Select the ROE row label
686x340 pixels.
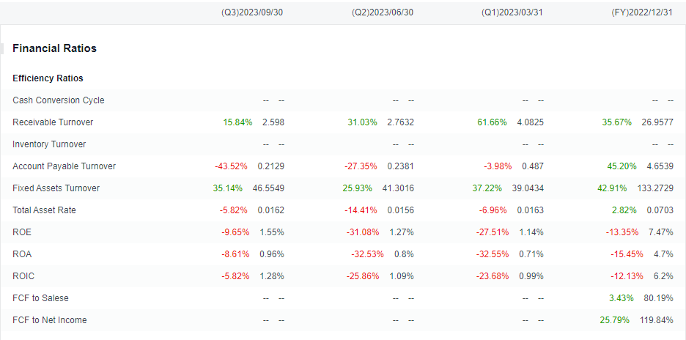coord(22,232)
